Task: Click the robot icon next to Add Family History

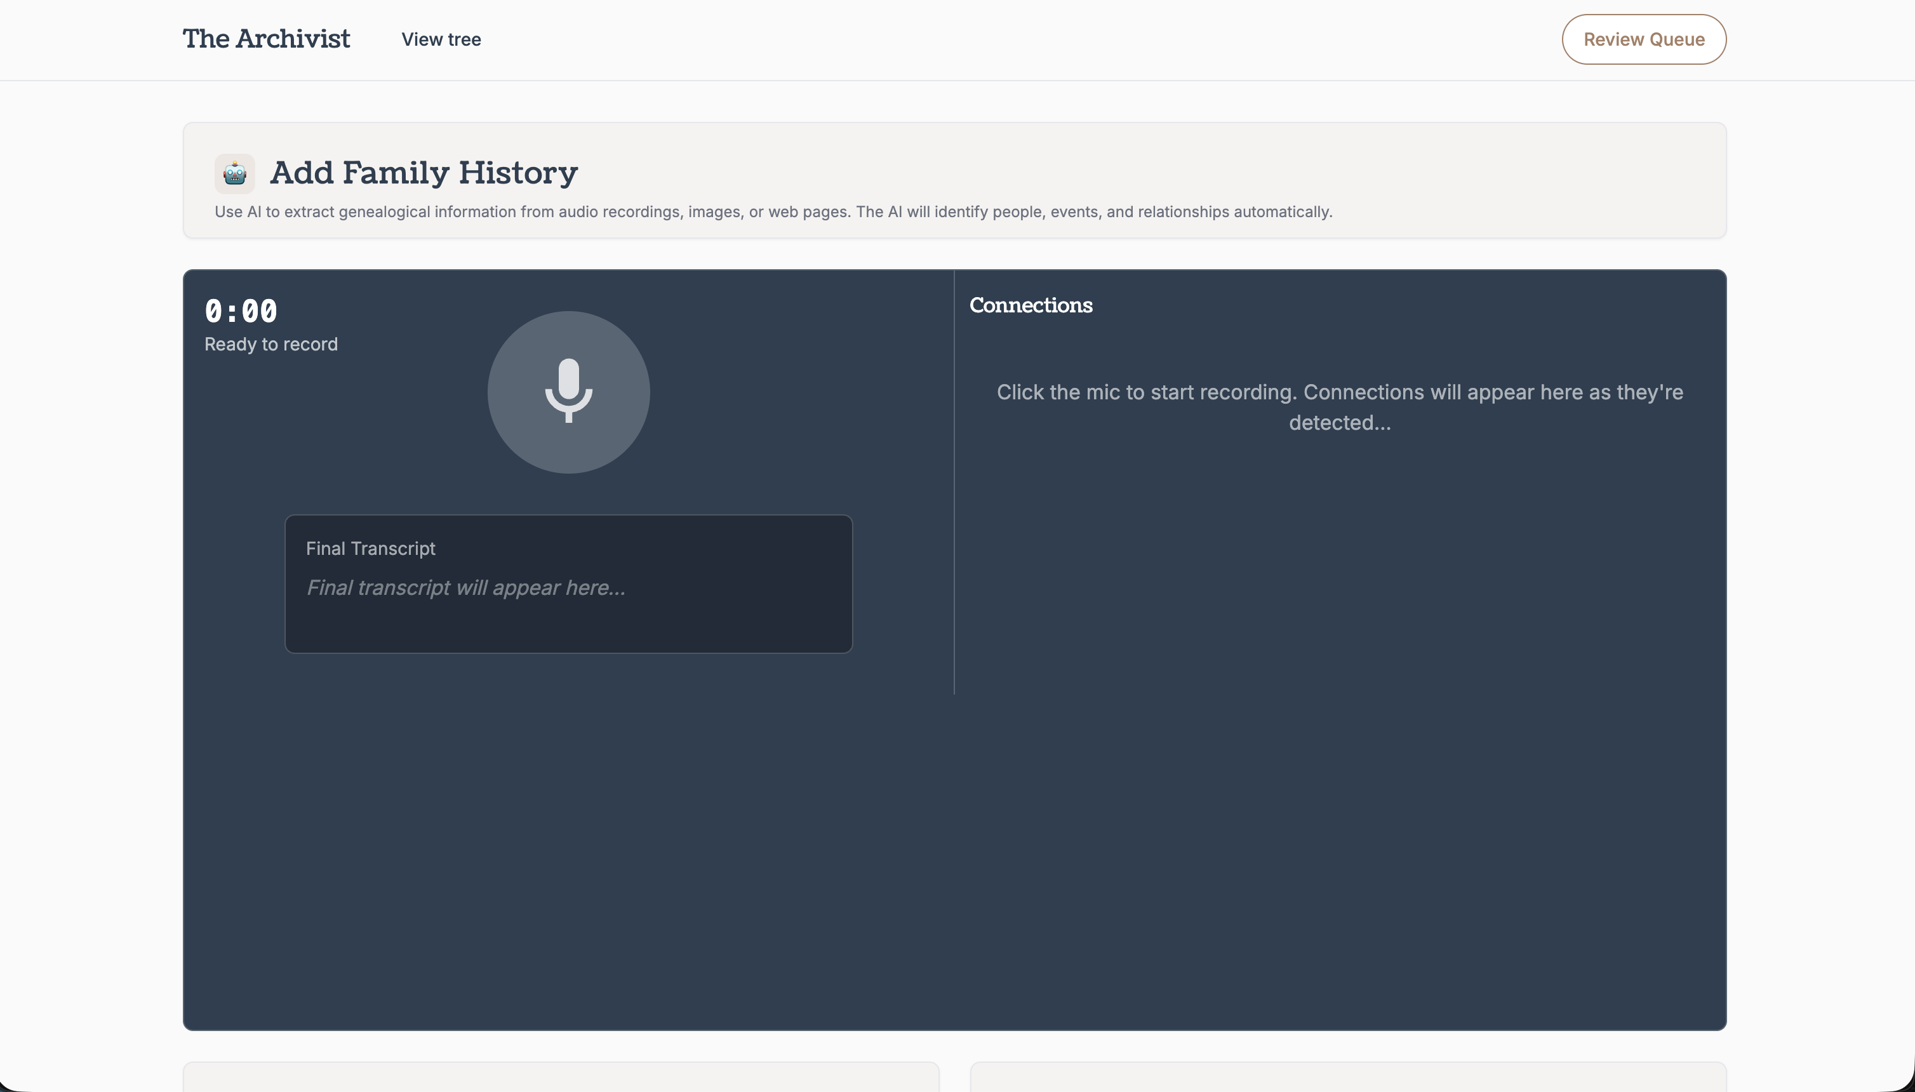Action: 235,173
